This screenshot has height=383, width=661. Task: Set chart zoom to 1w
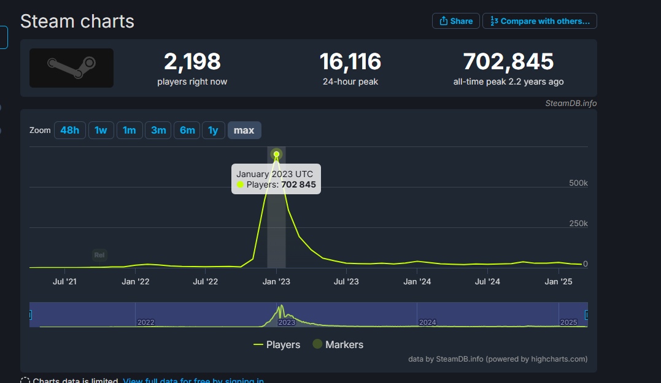pyautogui.click(x=101, y=130)
